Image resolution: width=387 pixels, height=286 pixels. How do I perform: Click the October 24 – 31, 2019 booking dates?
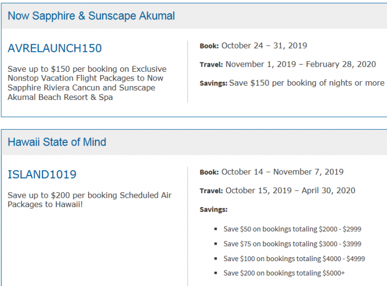point(264,46)
